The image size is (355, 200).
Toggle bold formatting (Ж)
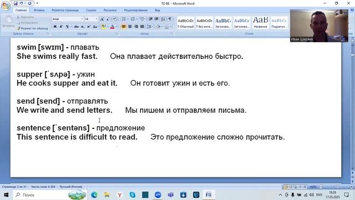pyautogui.click(x=55, y=27)
